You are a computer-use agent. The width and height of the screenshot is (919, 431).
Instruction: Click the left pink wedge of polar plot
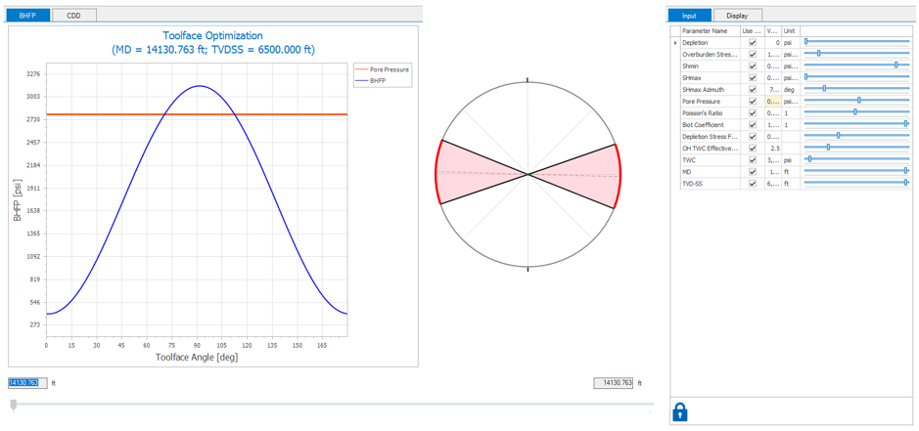468,174
